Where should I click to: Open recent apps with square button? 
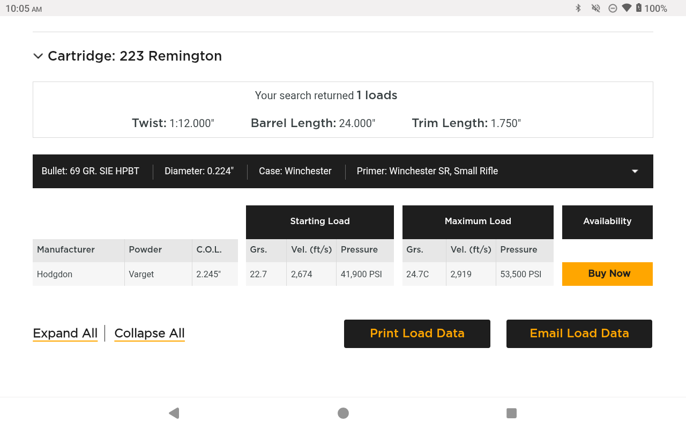[x=511, y=413]
